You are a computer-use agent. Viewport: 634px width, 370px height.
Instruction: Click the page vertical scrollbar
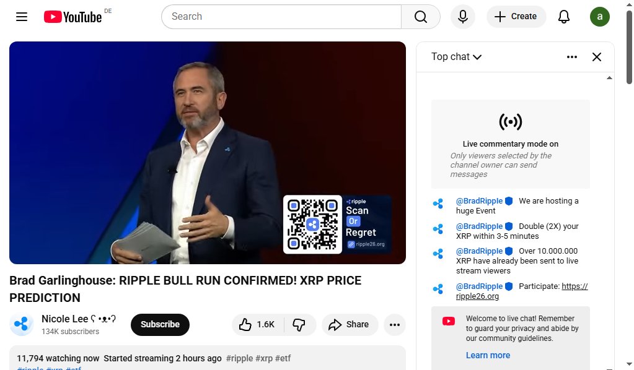629,48
